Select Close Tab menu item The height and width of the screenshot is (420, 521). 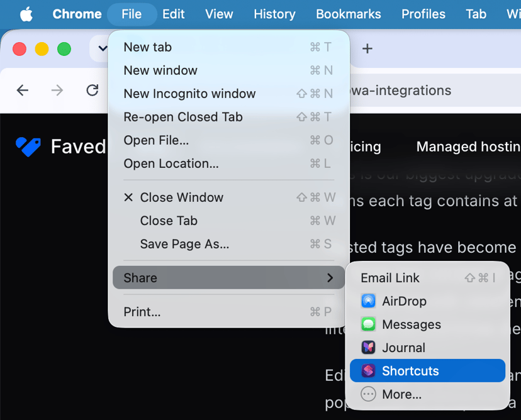tap(228, 221)
